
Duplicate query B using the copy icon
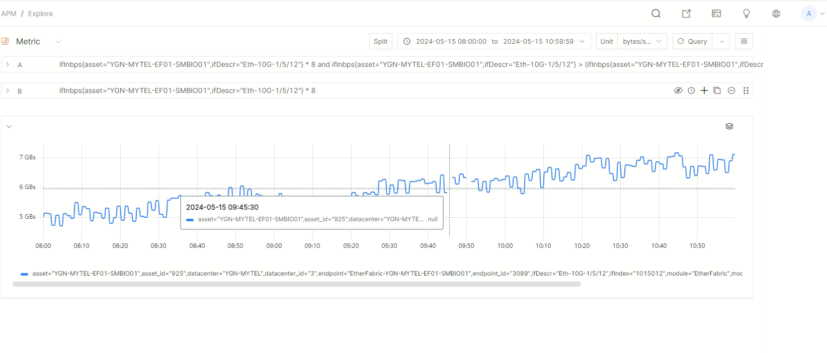point(717,91)
